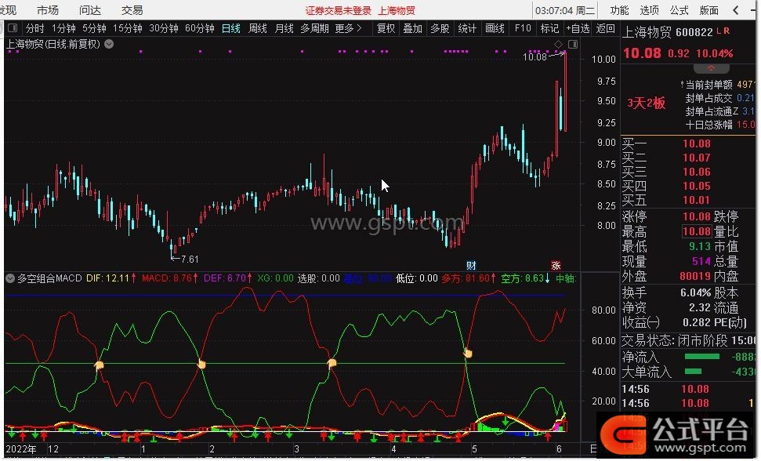Click the 财 finance marker on the chart

(x=471, y=266)
